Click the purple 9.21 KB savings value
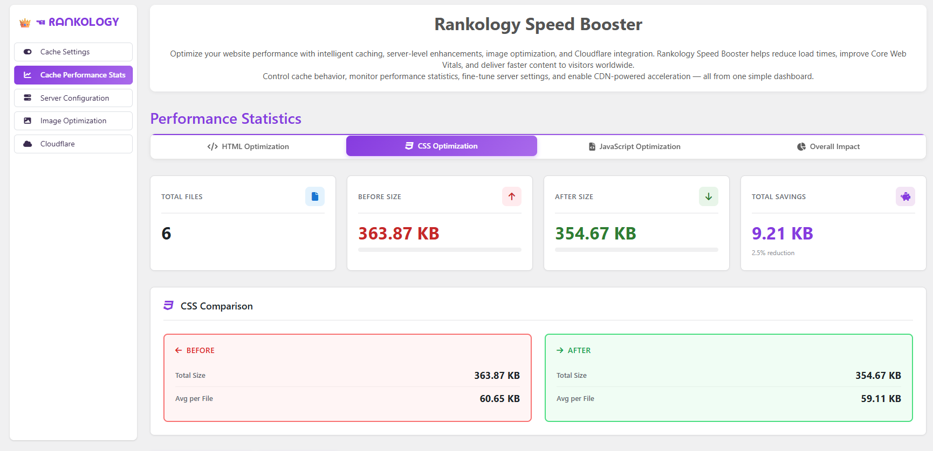Image resolution: width=933 pixels, height=451 pixels. (x=782, y=234)
